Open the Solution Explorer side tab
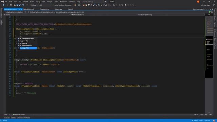This screenshot has width=217, height=122. 215,22
